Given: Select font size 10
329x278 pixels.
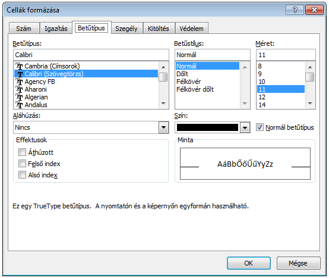Looking at the screenshot, I should (281, 82).
